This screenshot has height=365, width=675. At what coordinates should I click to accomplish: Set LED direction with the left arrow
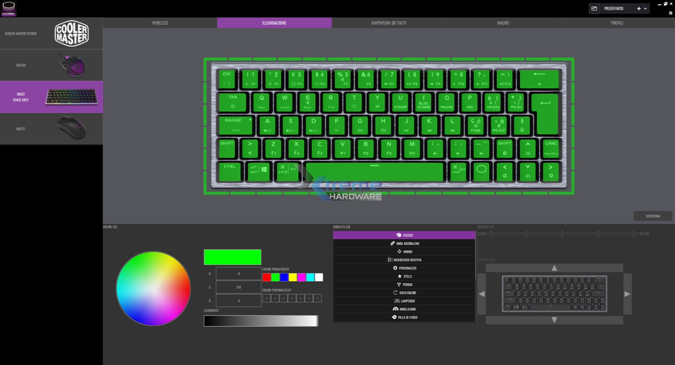[x=482, y=294]
